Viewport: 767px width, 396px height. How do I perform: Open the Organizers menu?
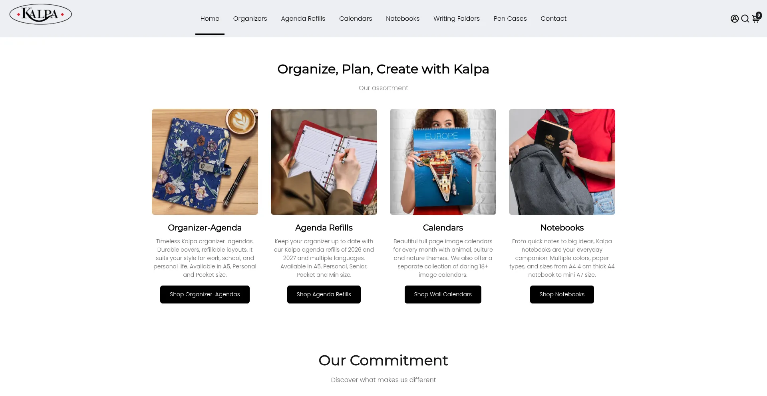coord(250,19)
